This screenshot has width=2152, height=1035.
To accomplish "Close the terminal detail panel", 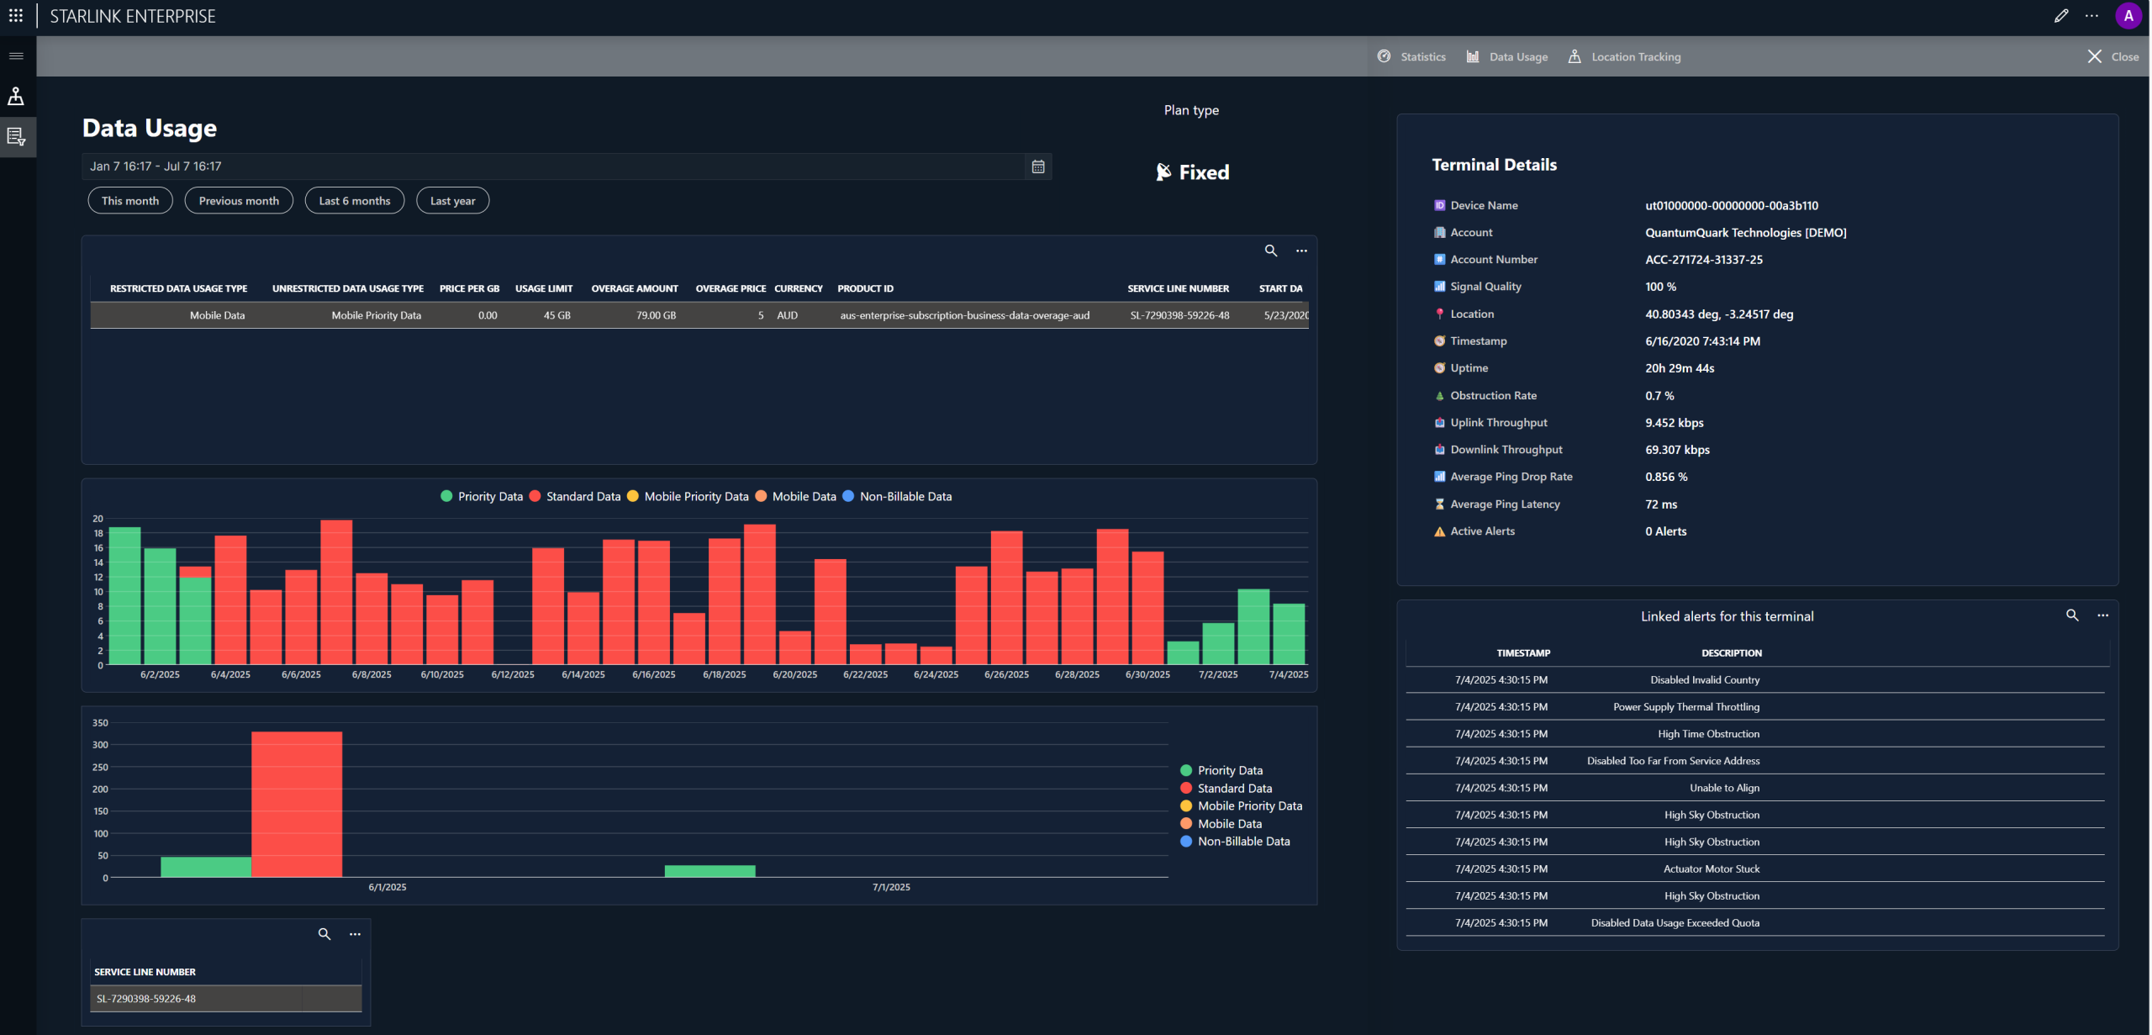I will click(x=2113, y=56).
